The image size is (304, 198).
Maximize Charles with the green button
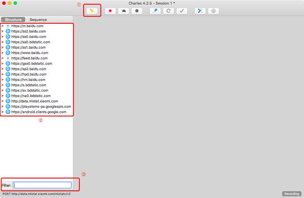tap(15, 3)
